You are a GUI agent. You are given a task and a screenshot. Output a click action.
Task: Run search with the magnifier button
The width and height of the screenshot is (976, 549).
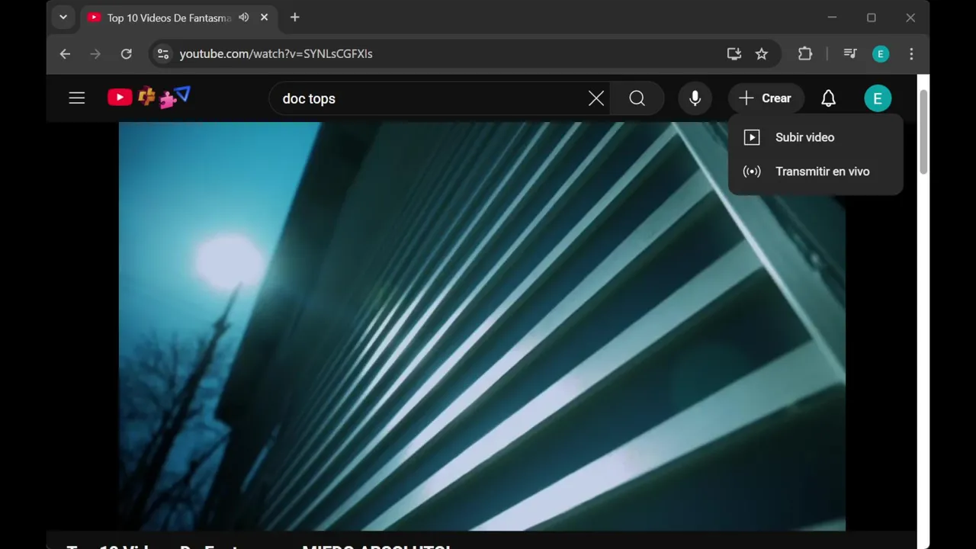point(637,98)
